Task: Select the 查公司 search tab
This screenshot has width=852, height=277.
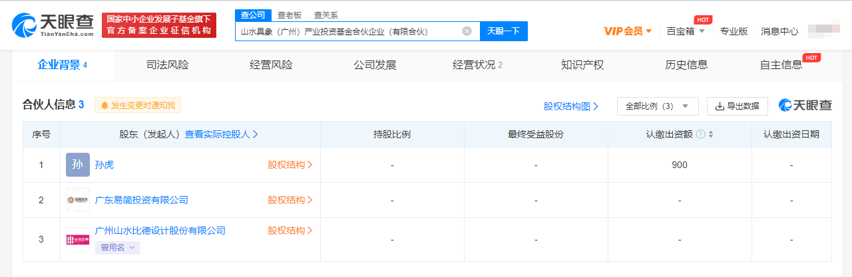Action: [x=252, y=15]
